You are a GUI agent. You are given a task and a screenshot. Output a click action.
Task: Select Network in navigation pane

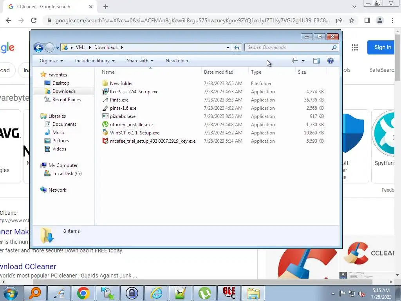(53, 190)
